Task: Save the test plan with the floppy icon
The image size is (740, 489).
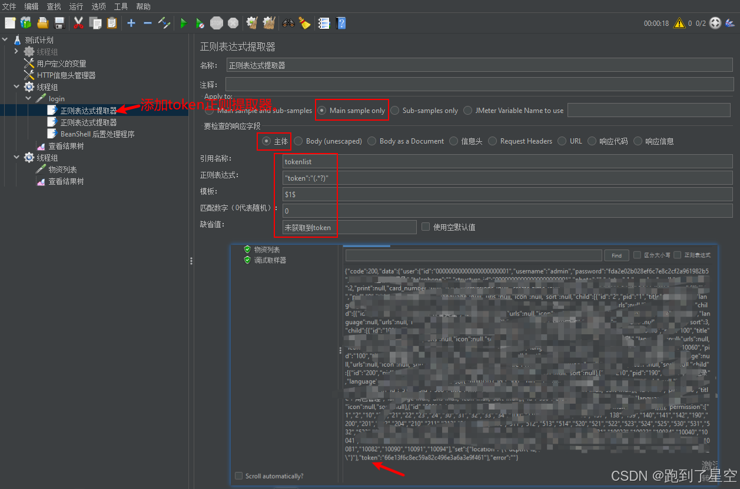Action: click(59, 23)
